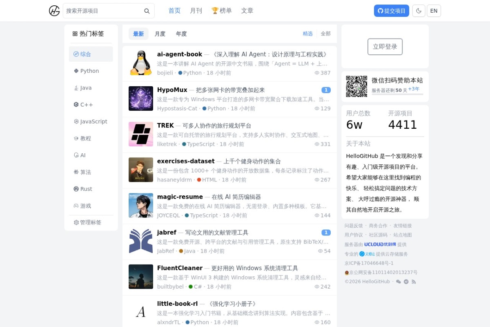This screenshot has height=327, width=490.
Task: Open the 社区源码 footer link
Action: point(378,235)
